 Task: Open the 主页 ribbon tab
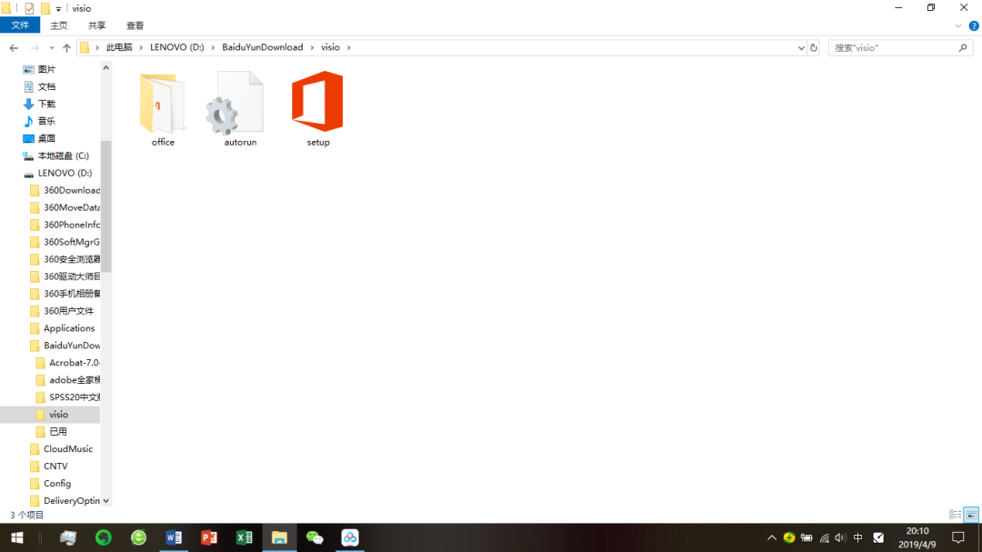point(59,25)
